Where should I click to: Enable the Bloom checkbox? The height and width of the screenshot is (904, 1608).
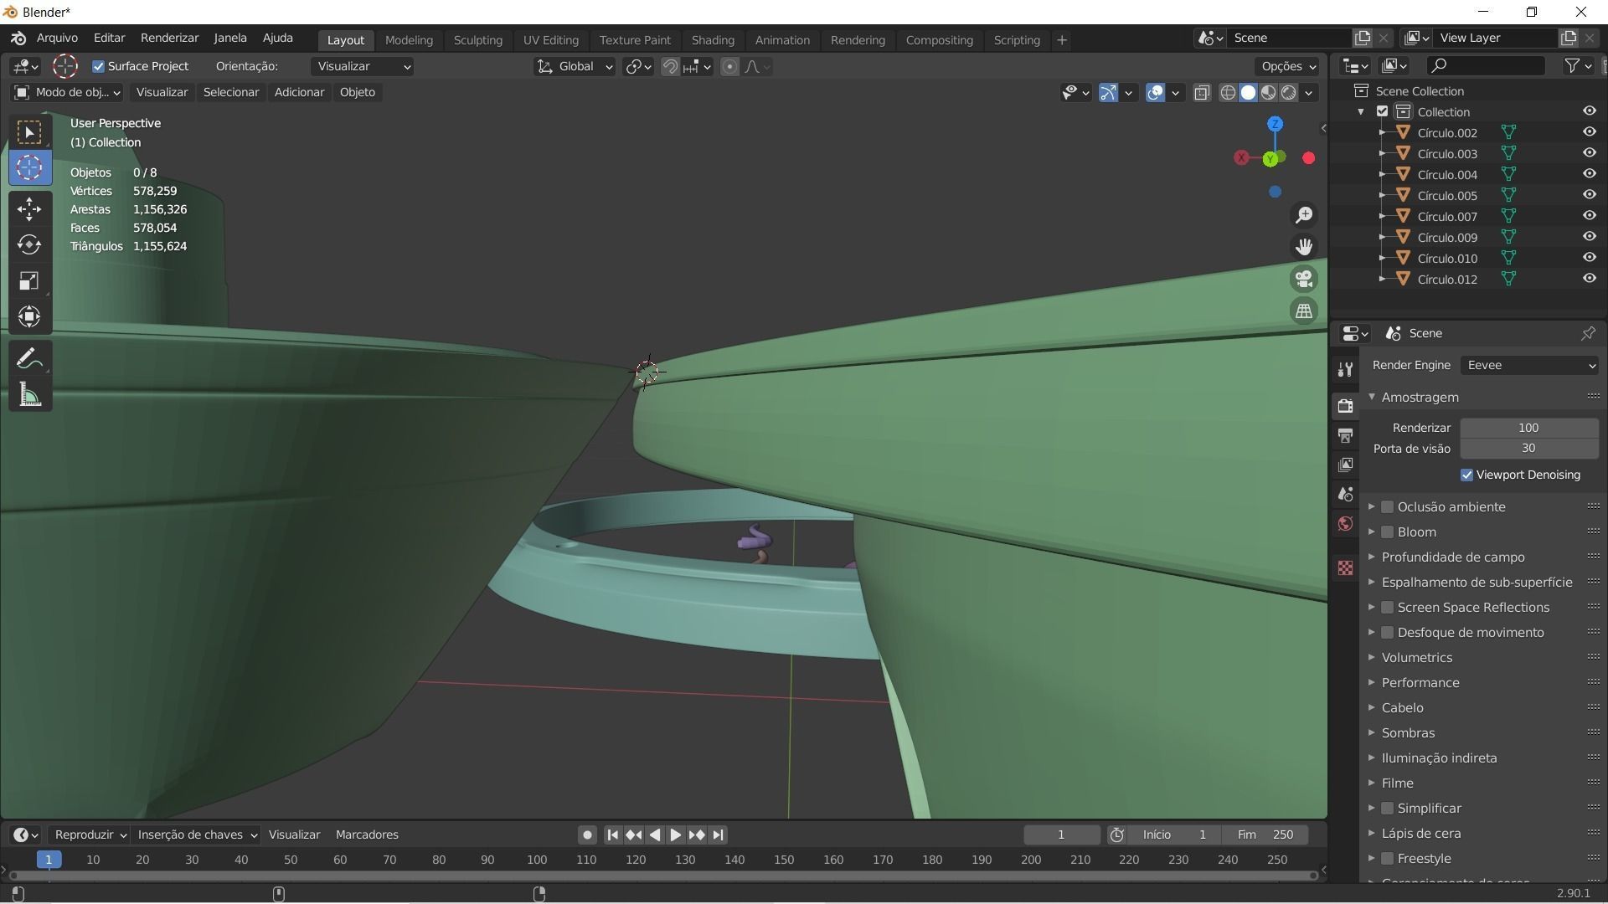[1388, 532]
